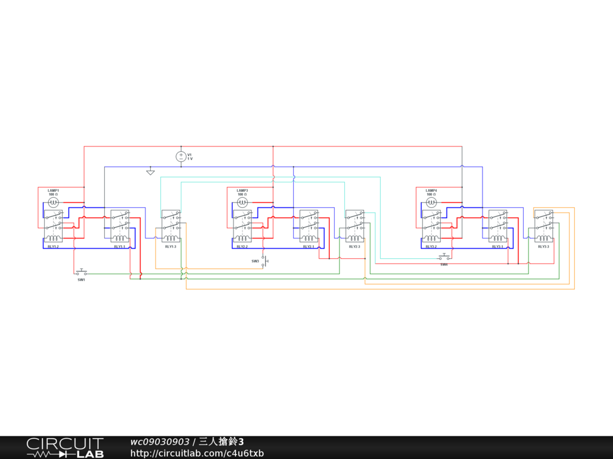The image size is (613, 459).
Task: Select the RLY2-3 relay component
Action: click(354, 227)
